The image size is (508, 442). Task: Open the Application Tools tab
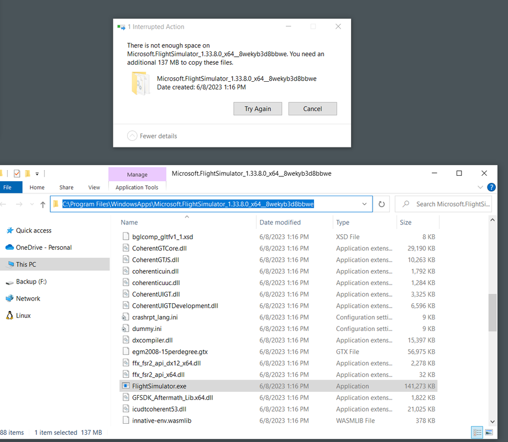137,187
